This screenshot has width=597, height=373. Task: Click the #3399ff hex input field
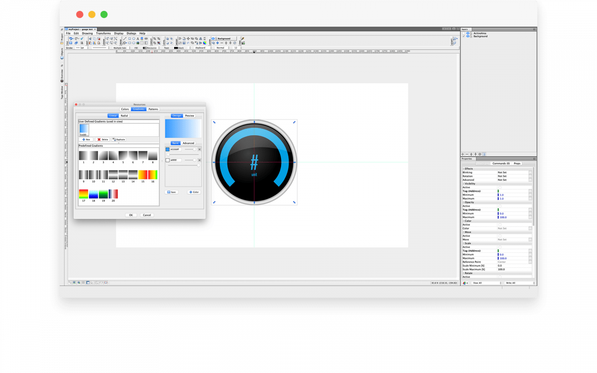coord(176,149)
